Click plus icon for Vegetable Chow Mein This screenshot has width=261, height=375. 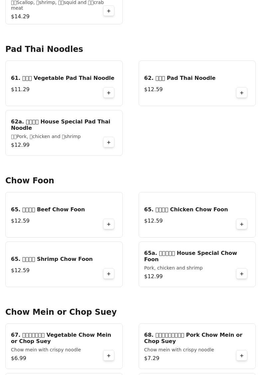coord(109,356)
